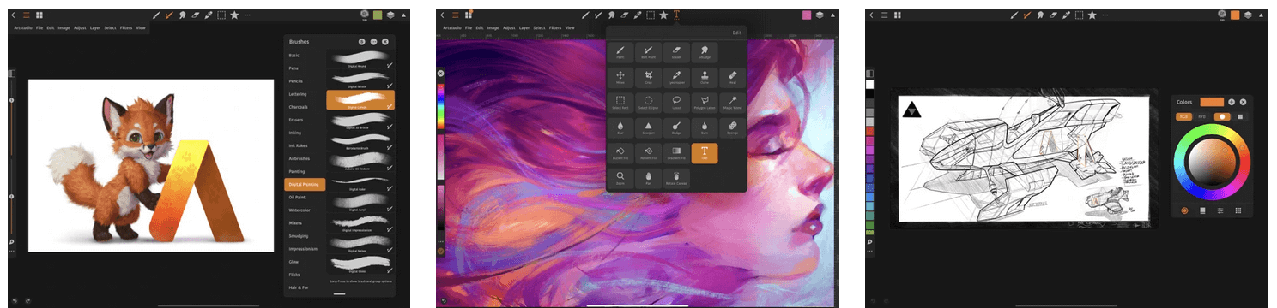Click the star favorites icon in the fox screenshot toolbar
This screenshot has height=308, width=1277.
[x=234, y=15]
